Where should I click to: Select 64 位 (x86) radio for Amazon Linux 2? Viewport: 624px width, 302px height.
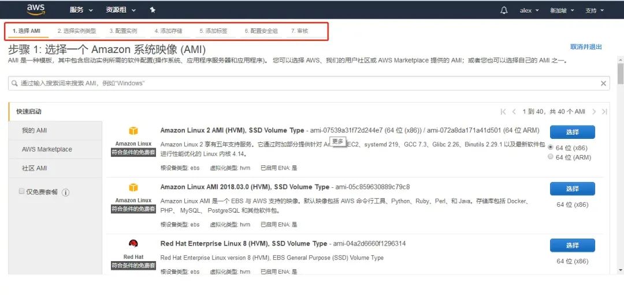(x=551, y=147)
